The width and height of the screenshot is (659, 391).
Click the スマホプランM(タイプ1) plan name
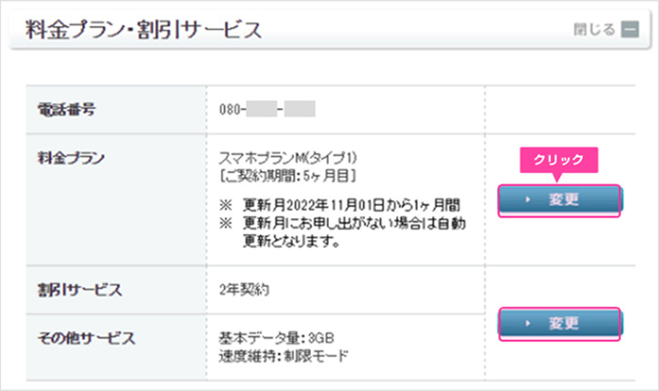pyautogui.click(x=289, y=156)
